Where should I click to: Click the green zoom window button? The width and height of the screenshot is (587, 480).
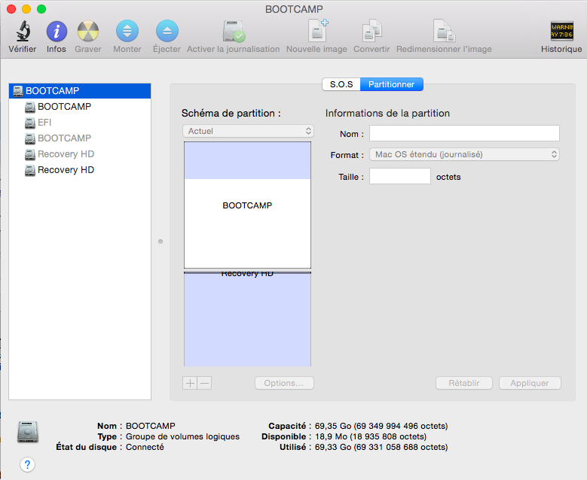coord(41,9)
